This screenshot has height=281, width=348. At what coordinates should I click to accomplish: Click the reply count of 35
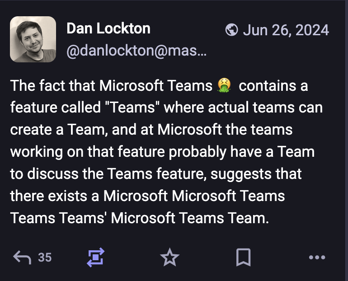tap(45, 258)
